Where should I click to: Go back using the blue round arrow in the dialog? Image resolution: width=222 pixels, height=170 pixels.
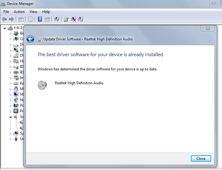[x=30, y=39]
